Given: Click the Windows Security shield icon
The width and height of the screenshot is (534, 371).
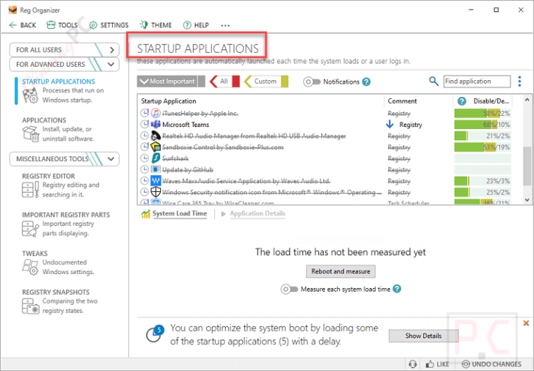Looking at the screenshot, I should pos(156,192).
